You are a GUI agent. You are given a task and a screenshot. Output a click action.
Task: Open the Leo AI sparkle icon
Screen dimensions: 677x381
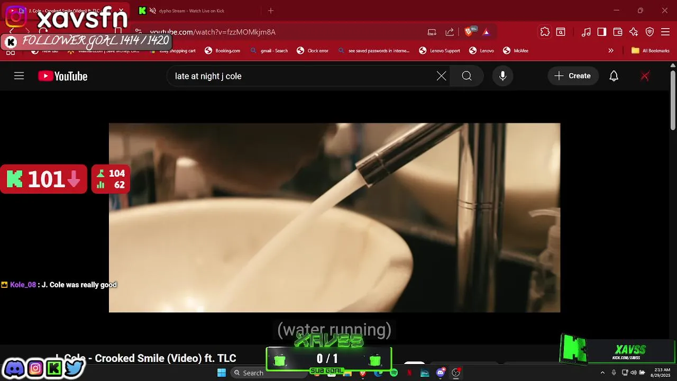pos(634,32)
